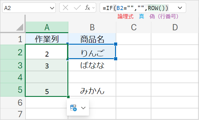199x120 pixels.
Task: Click cell C2
Action: [134, 52]
